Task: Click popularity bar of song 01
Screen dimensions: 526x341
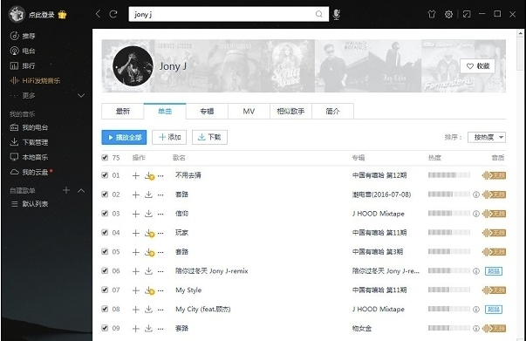Action: [449, 175]
